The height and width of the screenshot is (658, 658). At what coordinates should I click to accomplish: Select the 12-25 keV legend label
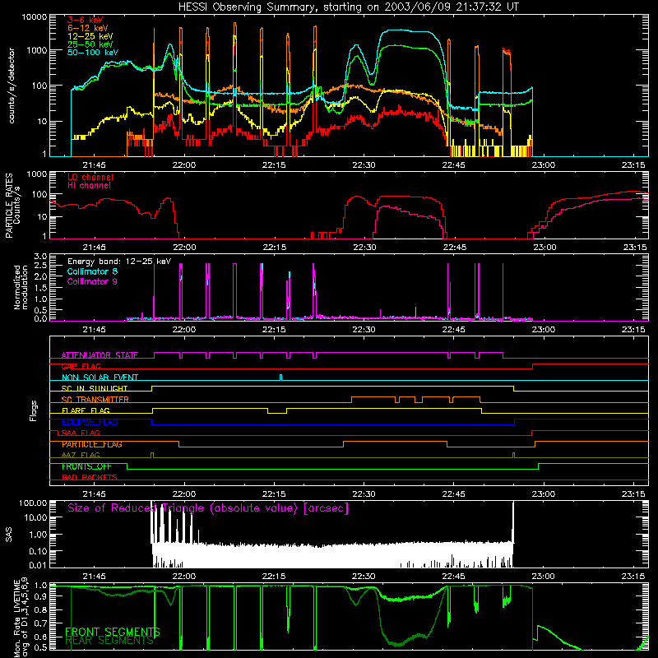[90, 36]
